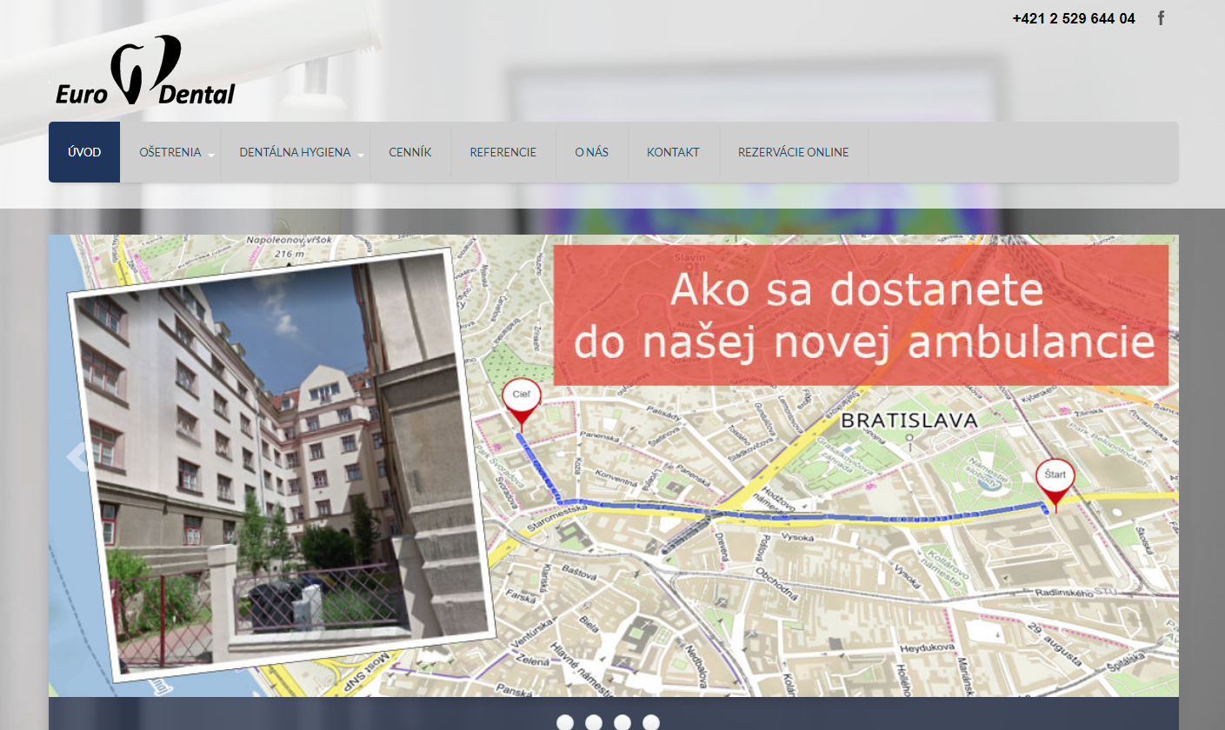Open the OŠETRENIA menu
Viewport: 1225px width, 730px height.
(x=170, y=152)
